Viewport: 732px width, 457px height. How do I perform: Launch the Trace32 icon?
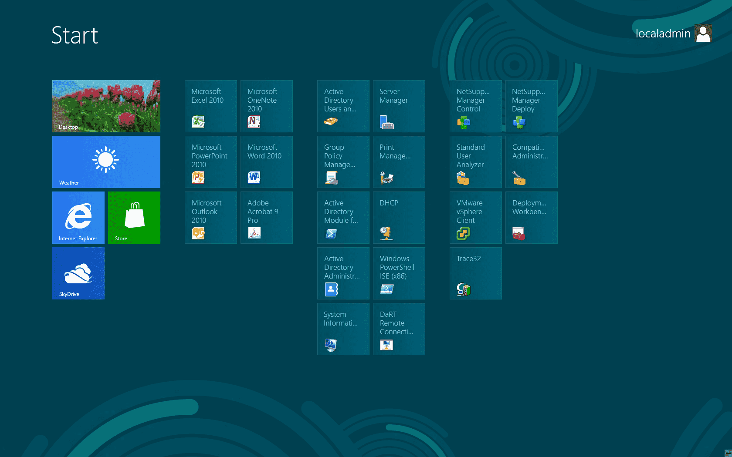(x=463, y=289)
